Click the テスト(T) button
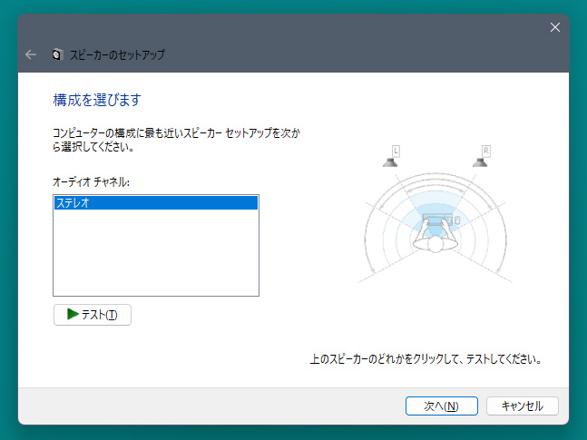The image size is (587, 440). click(x=93, y=315)
